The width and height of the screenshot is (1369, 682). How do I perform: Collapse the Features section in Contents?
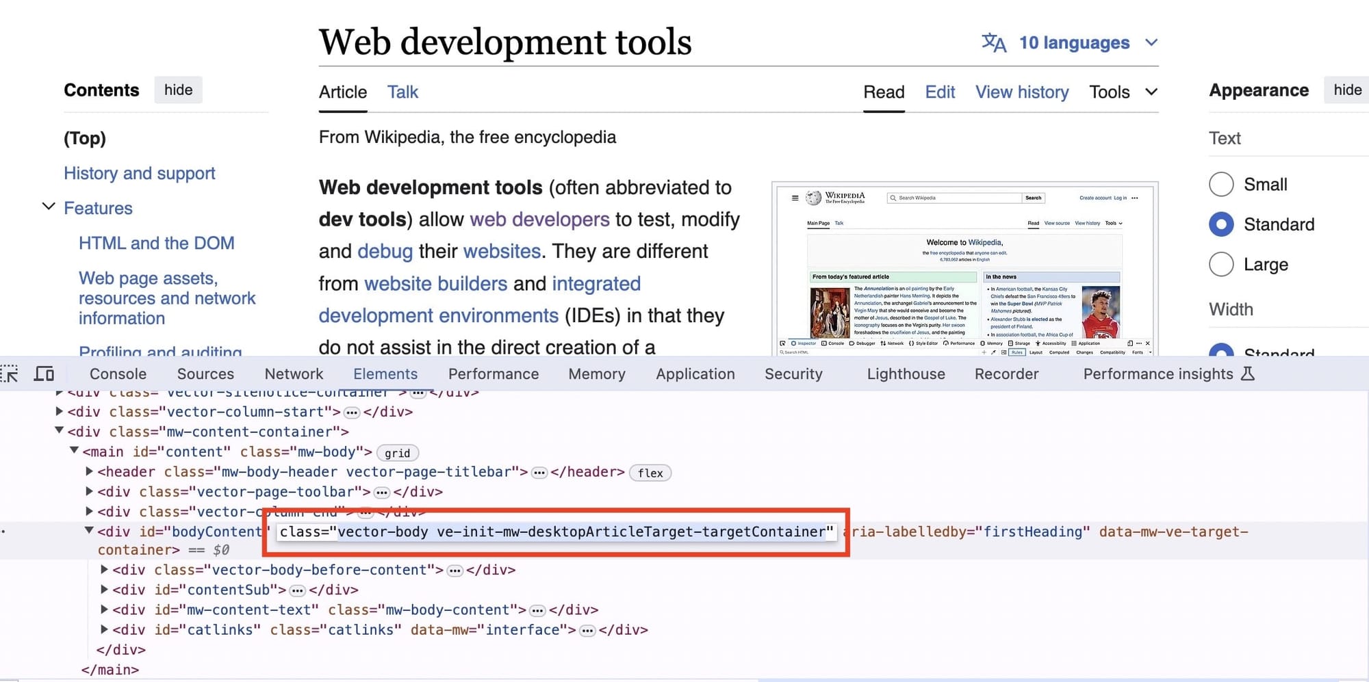point(49,207)
